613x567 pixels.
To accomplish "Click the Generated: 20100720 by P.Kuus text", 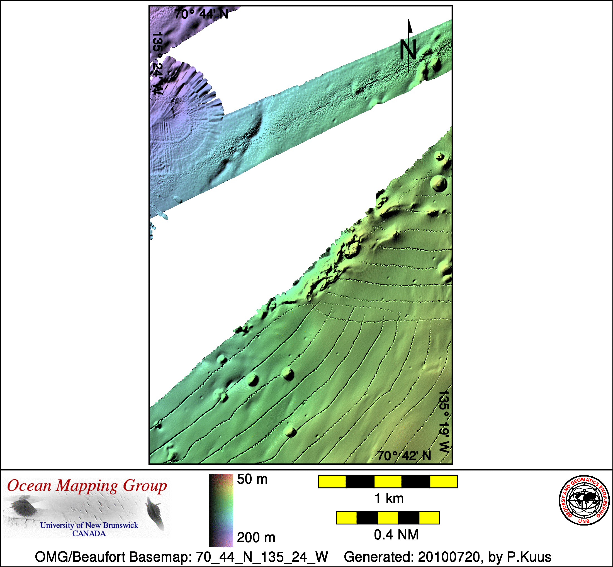I will [447, 557].
